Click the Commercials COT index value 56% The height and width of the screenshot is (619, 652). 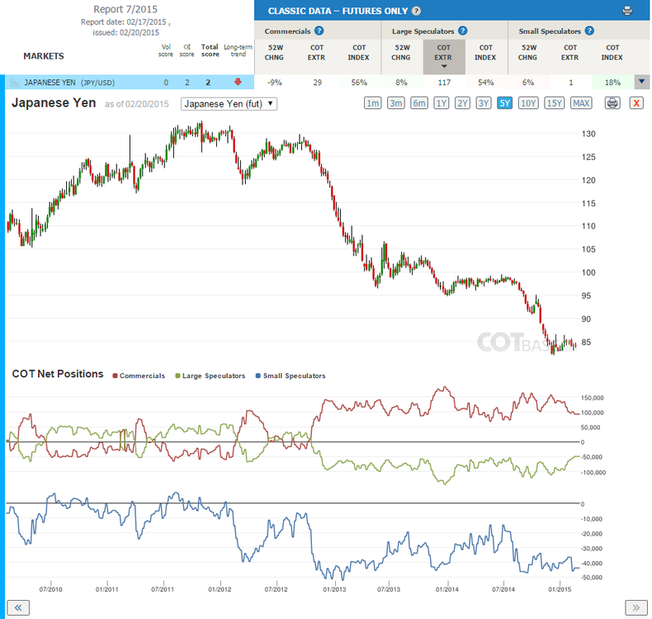(359, 83)
